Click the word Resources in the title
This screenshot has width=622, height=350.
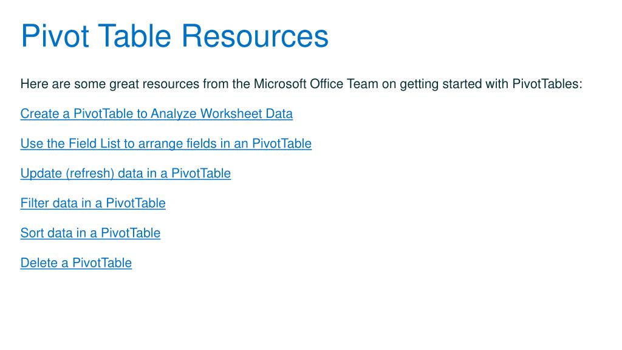point(255,36)
